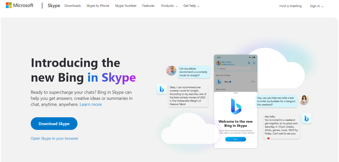Click the verified badge next to Bing
This screenshot has height=162, width=339.
pos(230,82)
